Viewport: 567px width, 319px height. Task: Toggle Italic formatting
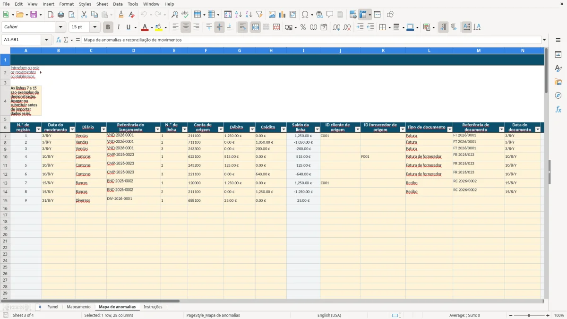(x=118, y=27)
